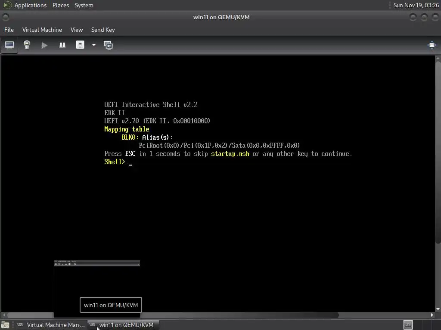Viewport: 441px width, 330px height.
Task: Show the graphical console view
Action: [9, 45]
